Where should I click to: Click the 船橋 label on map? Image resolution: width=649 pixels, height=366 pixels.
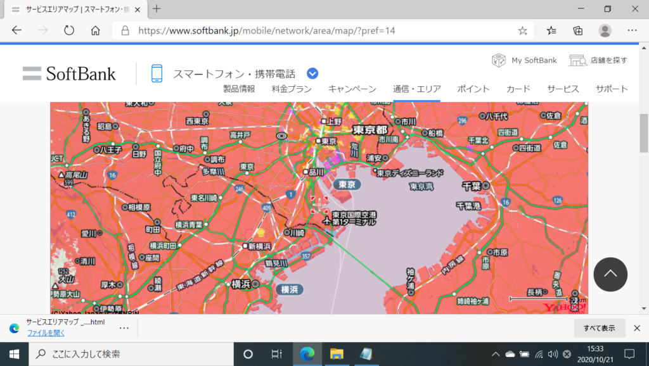435,133
